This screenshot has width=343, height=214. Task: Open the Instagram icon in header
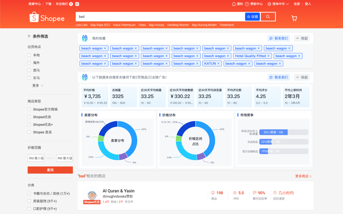click(x=77, y=4)
